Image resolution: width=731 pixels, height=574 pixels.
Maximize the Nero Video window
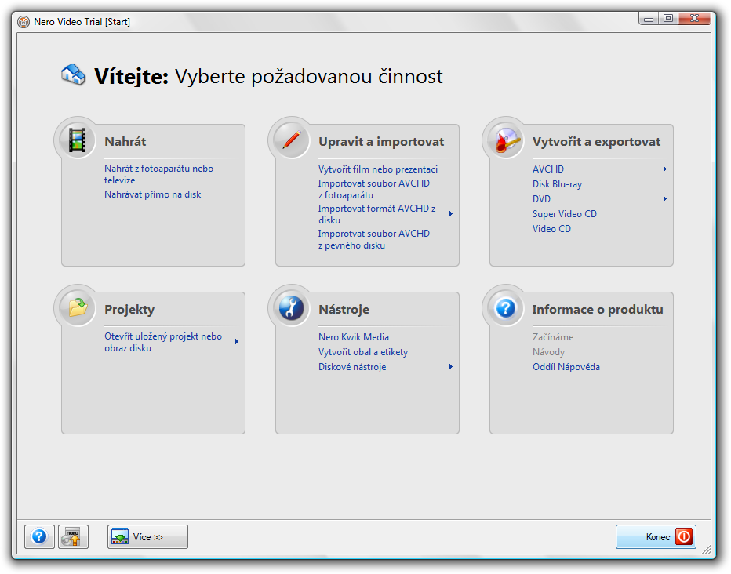[668, 19]
